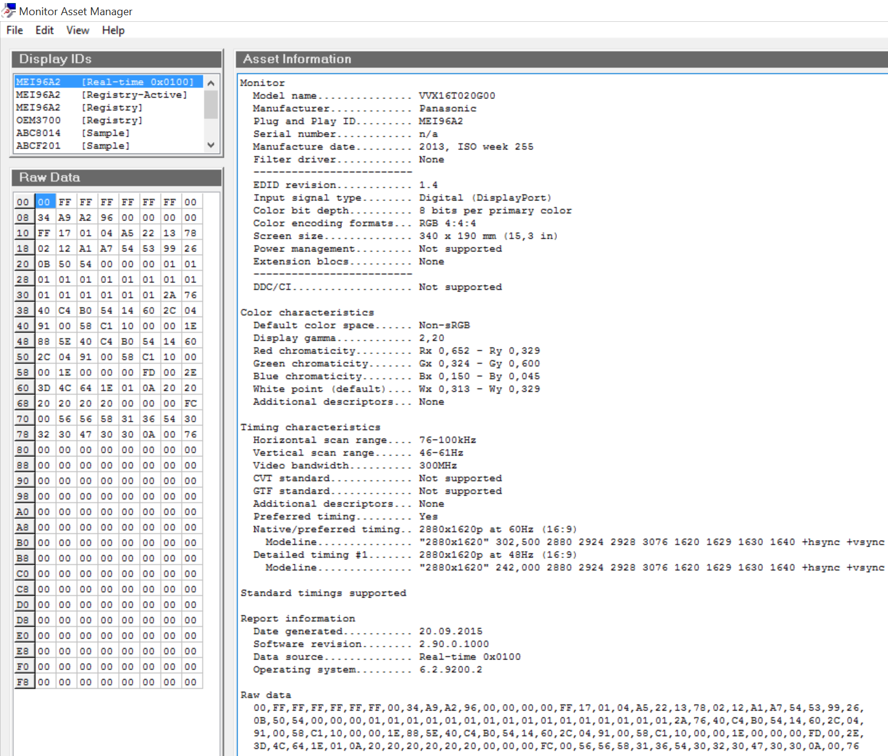Click byte 34 in raw data row 08
The width and height of the screenshot is (888, 756).
44,217
